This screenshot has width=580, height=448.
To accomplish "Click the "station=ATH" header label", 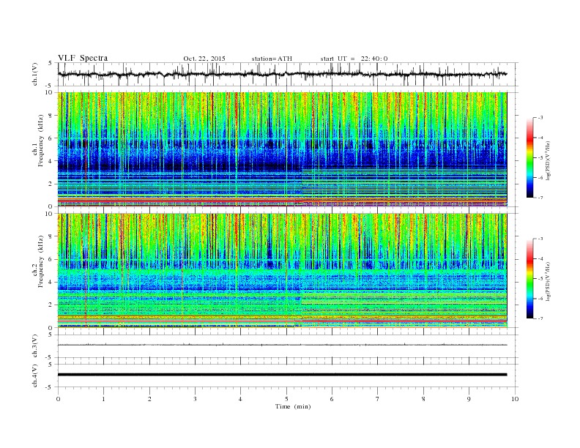I will click(x=272, y=59).
